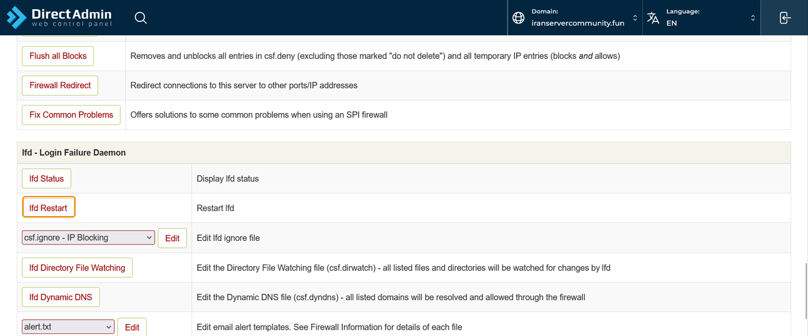Open Firewall Redirect
Image resolution: width=808 pixels, height=336 pixels.
click(60, 85)
